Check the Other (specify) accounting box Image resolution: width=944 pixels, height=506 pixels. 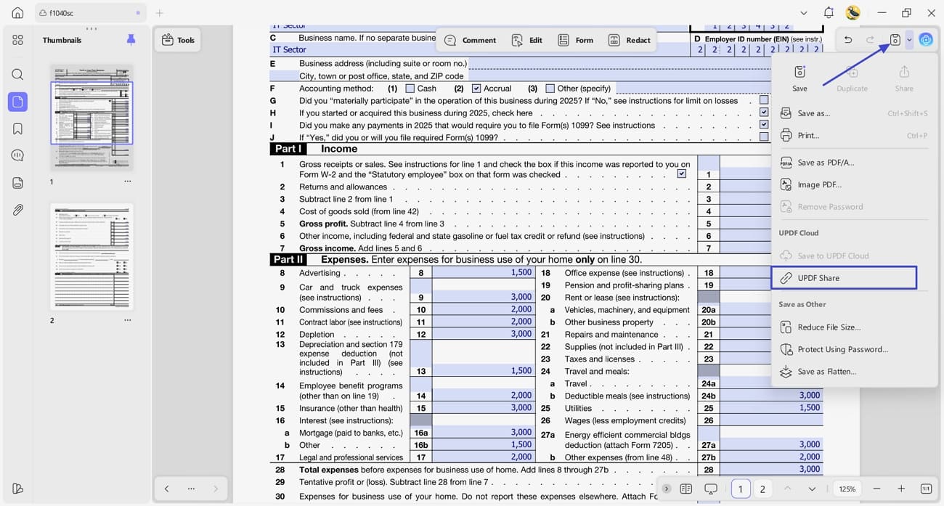tap(550, 89)
